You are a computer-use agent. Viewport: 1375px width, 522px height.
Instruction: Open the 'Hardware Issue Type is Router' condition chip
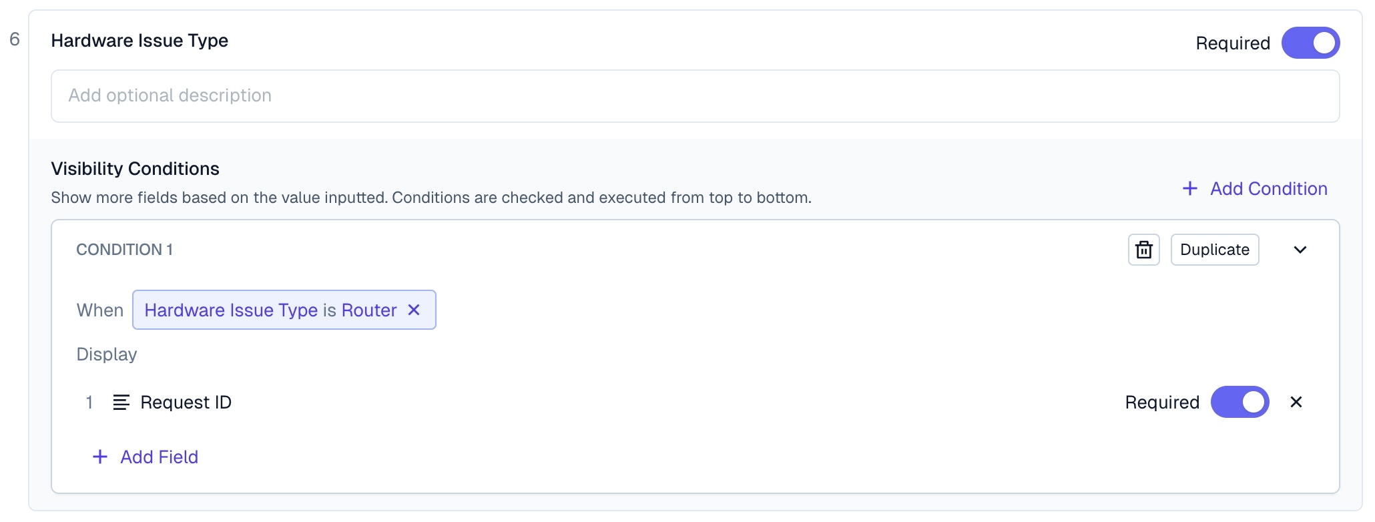pos(270,310)
